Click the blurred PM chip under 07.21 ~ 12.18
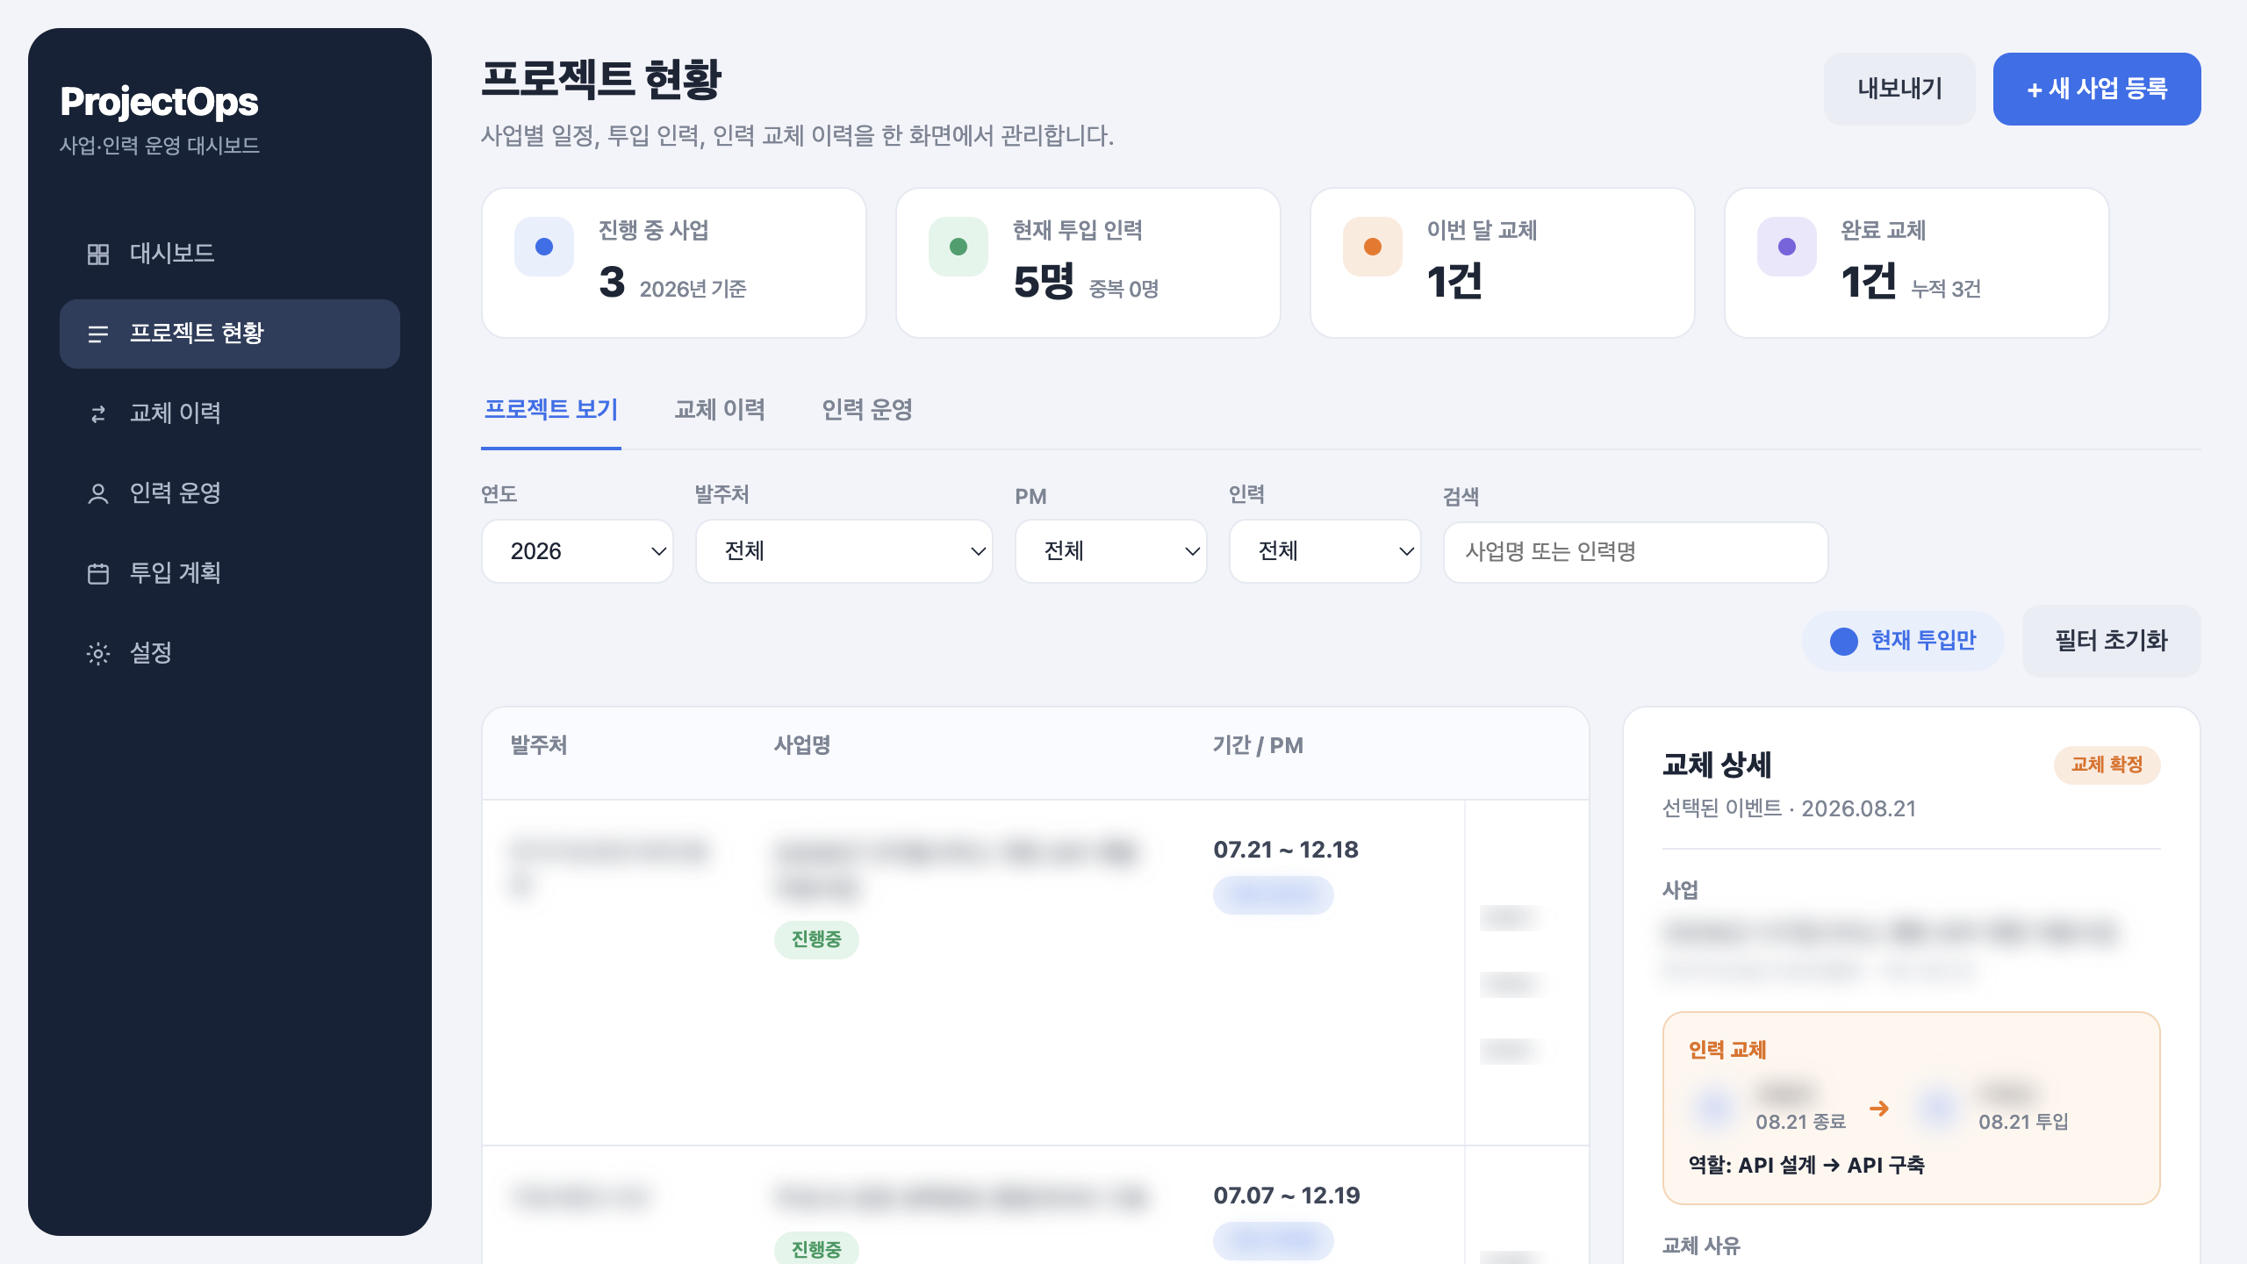This screenshot has height=1264, width=2247. pyautogui.click(x=1274, y=895)
